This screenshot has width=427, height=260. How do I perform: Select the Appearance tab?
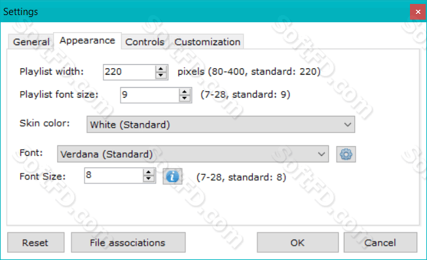coord(87,41)
